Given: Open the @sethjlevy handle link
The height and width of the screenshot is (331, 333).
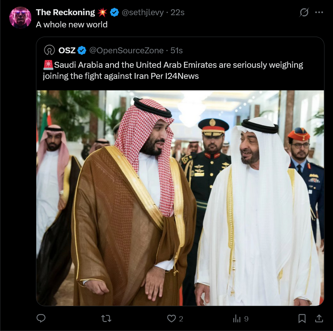Looking at the screenshot, I should coord(143,13).
